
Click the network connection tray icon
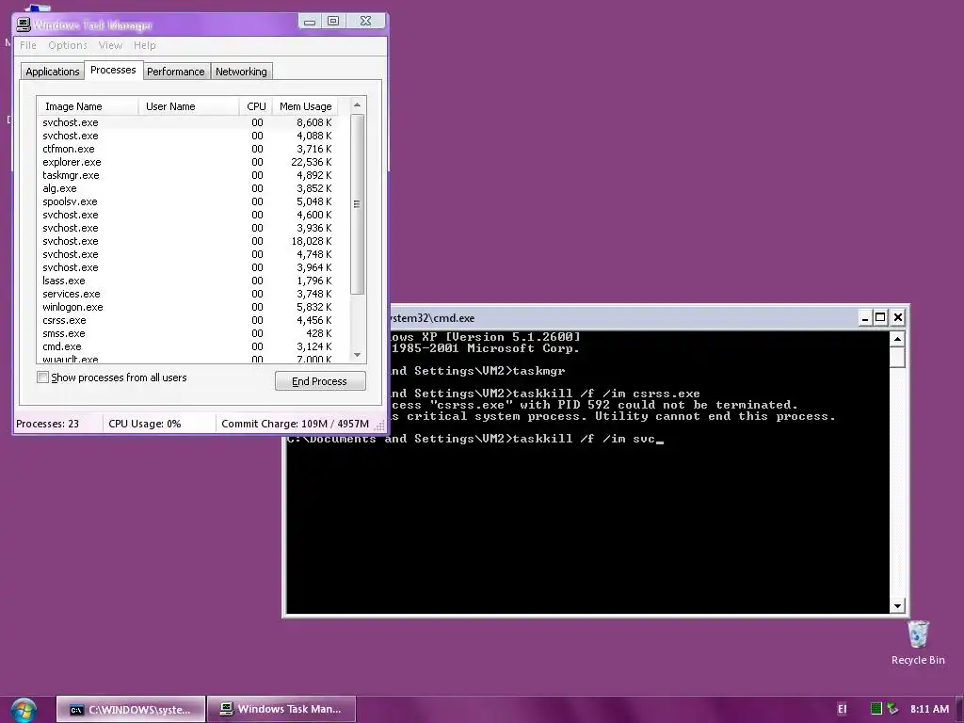click(892, 709)
